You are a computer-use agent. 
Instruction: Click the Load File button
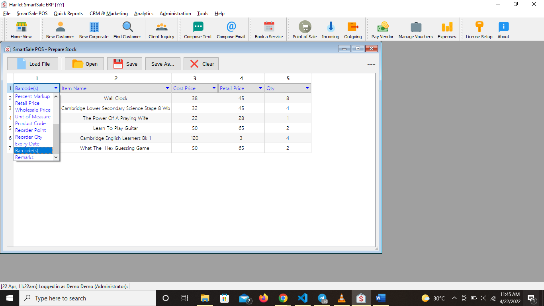click(x=33, y=64)
